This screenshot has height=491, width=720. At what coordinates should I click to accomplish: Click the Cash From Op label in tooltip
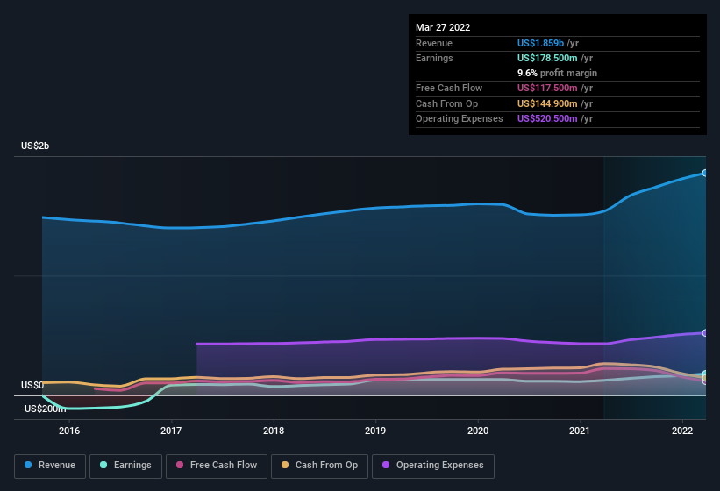point(446,103)
